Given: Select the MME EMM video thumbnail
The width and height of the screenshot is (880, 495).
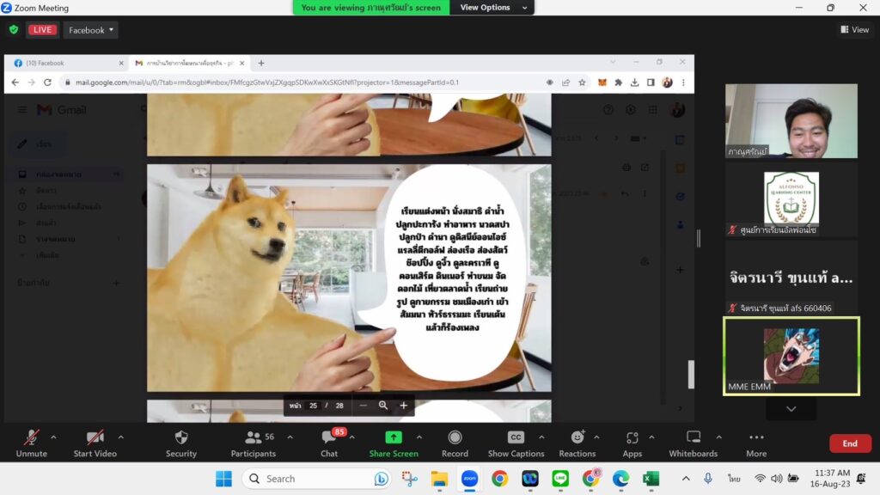Looking at the screenshot, I should click(791, 356).
